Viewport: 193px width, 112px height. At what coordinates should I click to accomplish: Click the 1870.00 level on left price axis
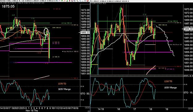(85, 19)
